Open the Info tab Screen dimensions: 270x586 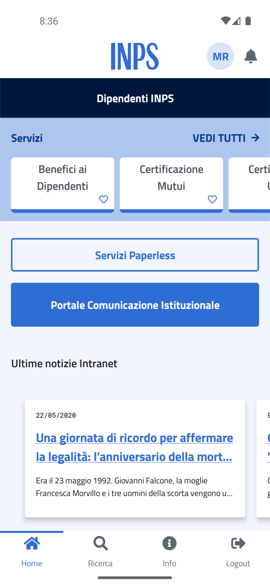[x=169, y=552]
